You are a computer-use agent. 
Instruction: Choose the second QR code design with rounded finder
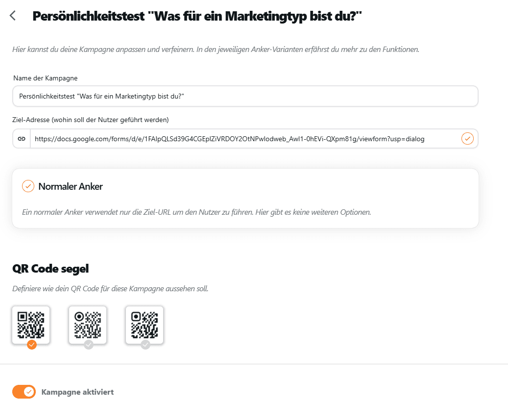[x=88, y=324]
